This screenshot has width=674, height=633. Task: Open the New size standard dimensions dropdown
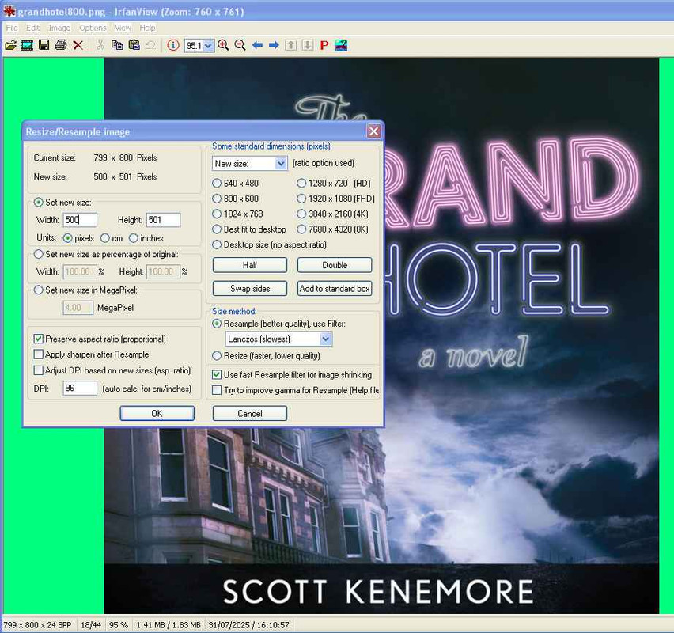point(281,164)
